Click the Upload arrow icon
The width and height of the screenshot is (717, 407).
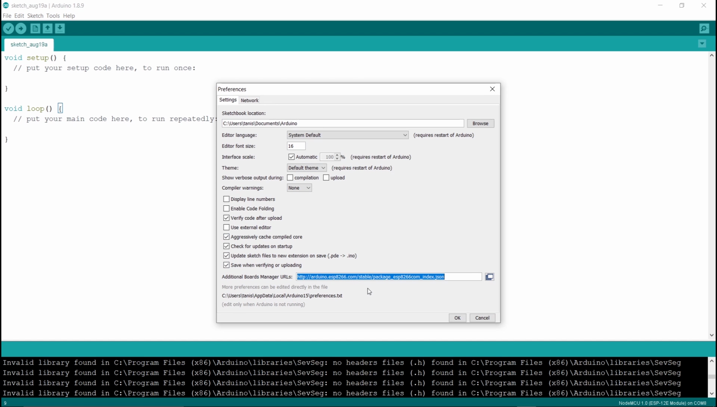(x=21, y=28)
